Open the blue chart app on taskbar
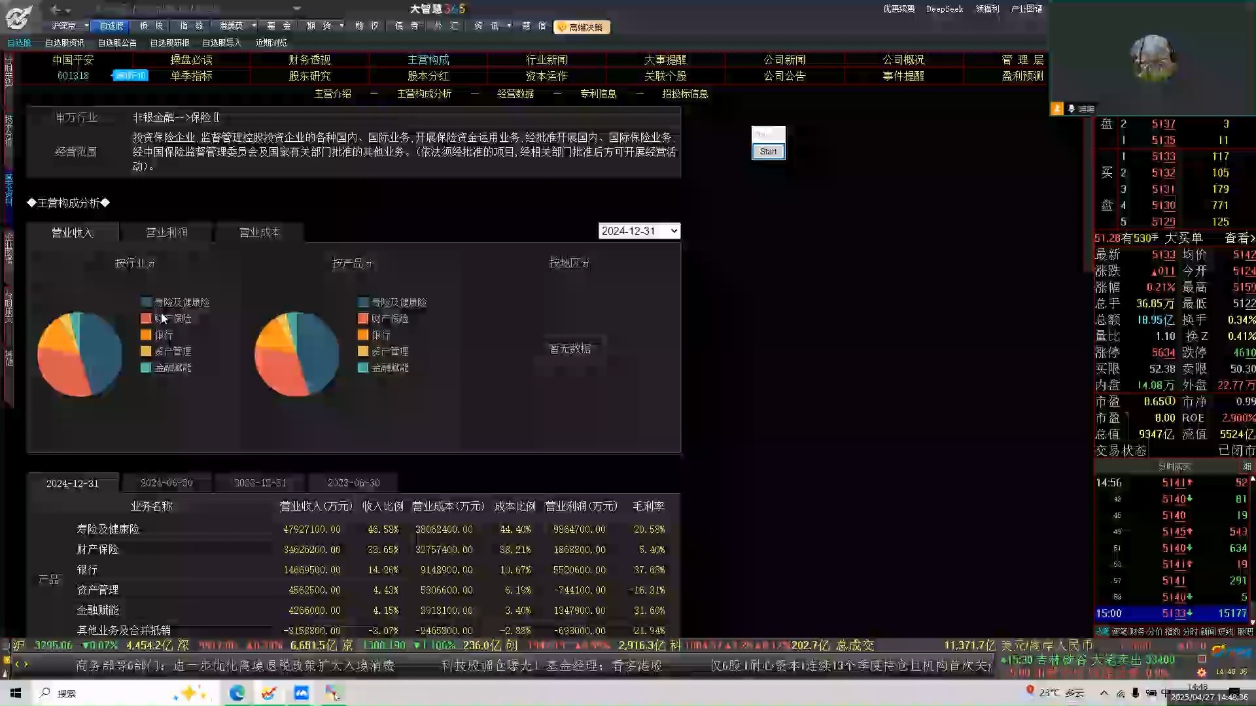The image size is (1256, 706). [301, 693]
